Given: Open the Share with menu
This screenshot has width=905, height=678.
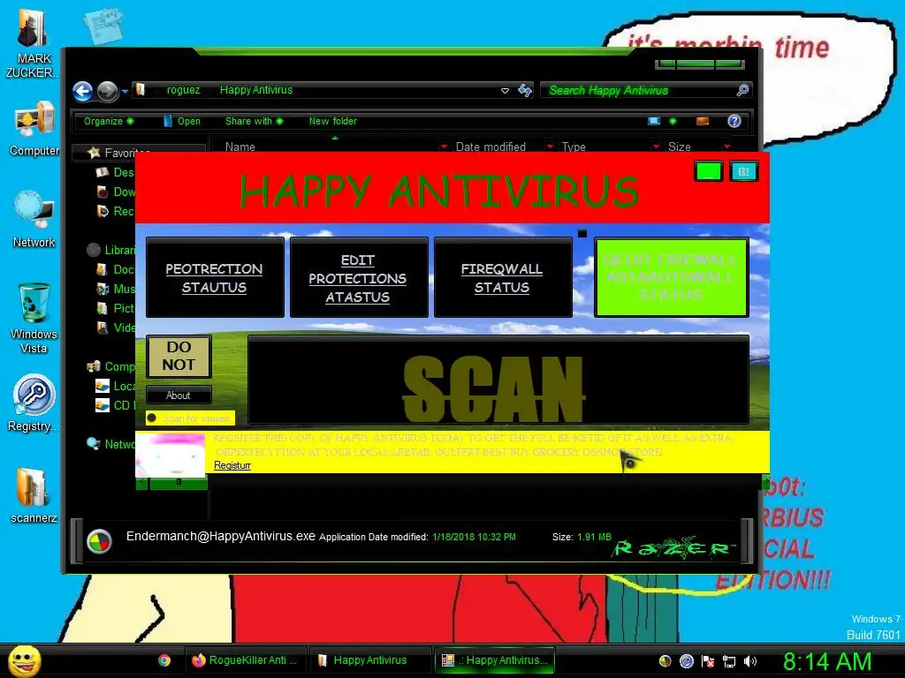Looking at the screenshot, I should (254, 121).
